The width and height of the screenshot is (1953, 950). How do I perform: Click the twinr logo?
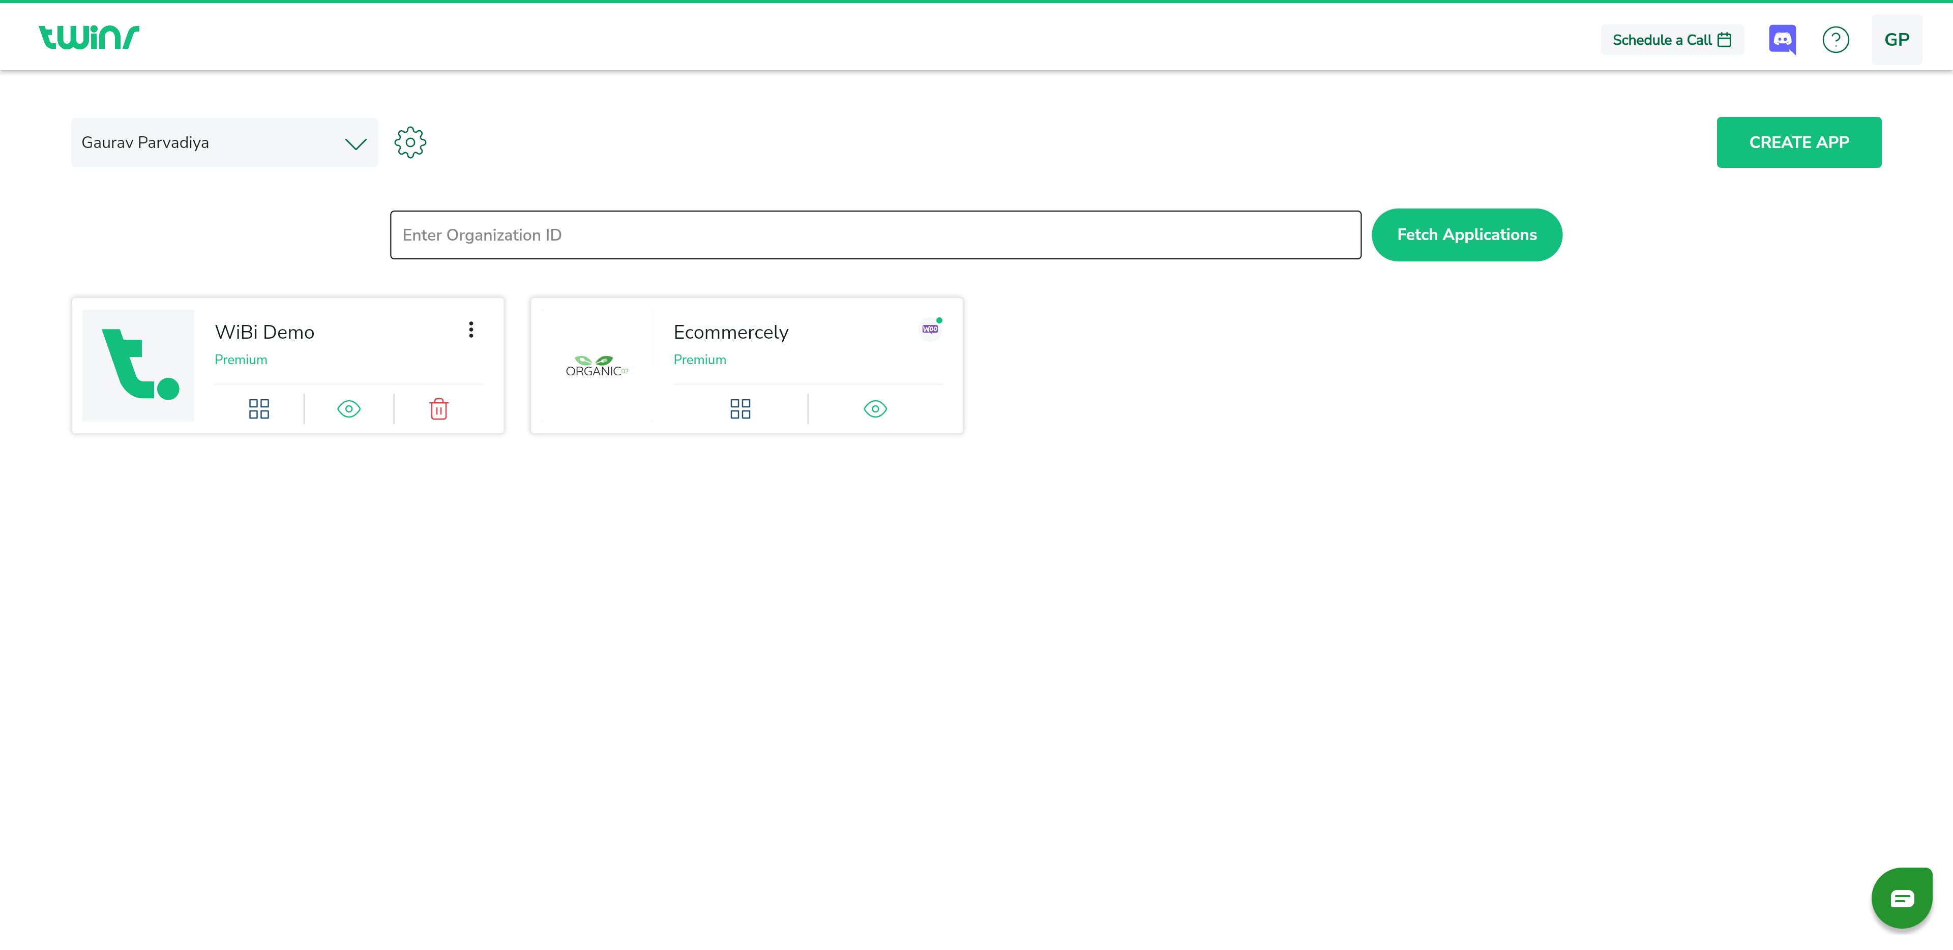click(88, 37)
